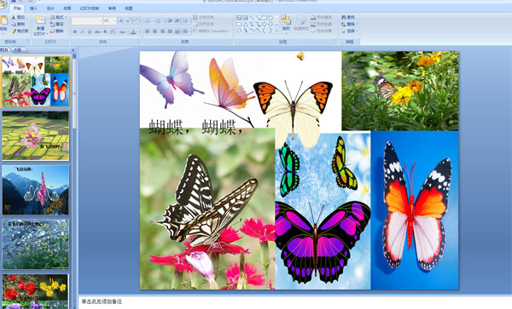Screen dimensions: 512x309
Task: Toggle Bold formatting
Action: click(x=75, y=31)
